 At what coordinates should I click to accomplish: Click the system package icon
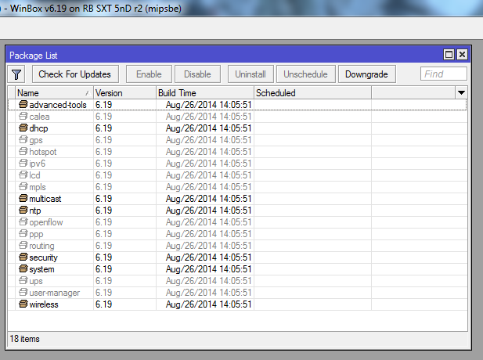pos(23,269)
